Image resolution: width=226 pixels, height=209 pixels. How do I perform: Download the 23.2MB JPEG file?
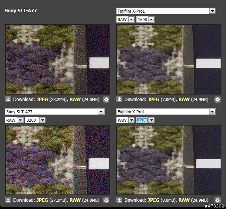(x=42, y=99)
